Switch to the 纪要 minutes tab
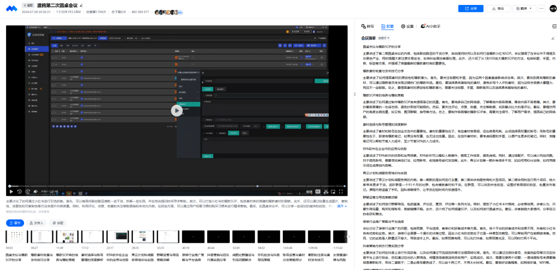 [x=388, y=26]
